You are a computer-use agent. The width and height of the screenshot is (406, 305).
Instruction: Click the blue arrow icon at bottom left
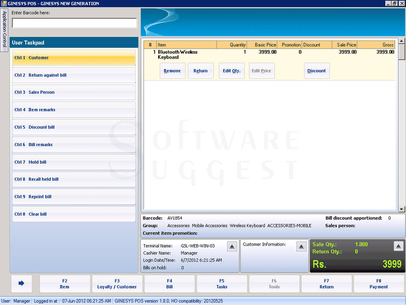[22, 283]
